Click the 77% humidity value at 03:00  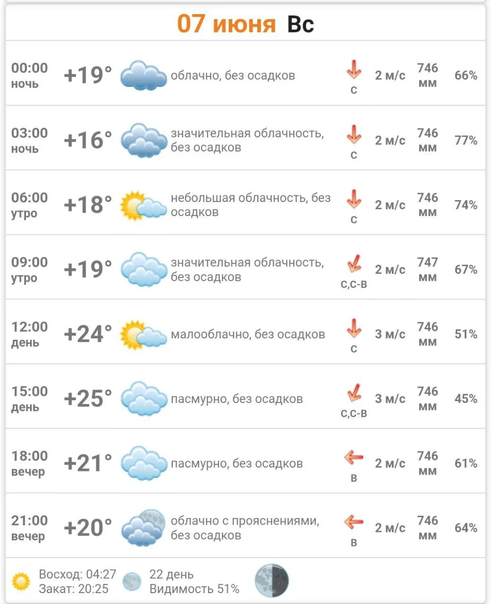pos(466,140)
